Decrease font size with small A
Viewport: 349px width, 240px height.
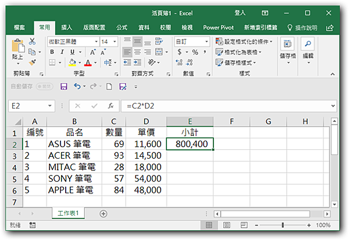[x=103, y=52]
